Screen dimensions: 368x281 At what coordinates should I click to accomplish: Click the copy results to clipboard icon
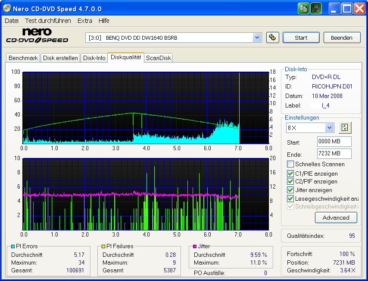coord(303,8)
